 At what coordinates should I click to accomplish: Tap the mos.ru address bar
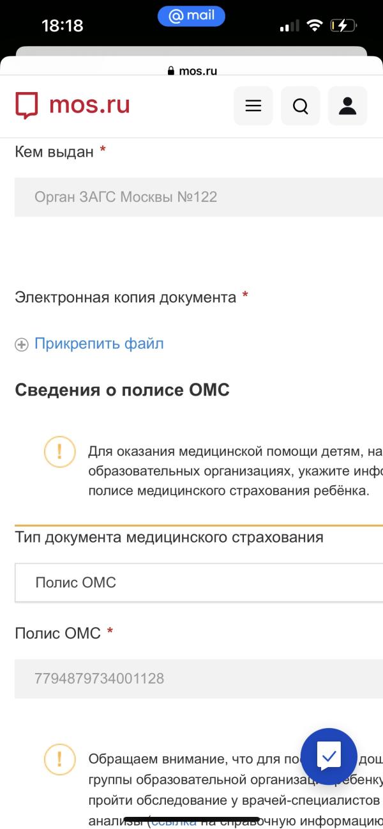click(191, 71)
